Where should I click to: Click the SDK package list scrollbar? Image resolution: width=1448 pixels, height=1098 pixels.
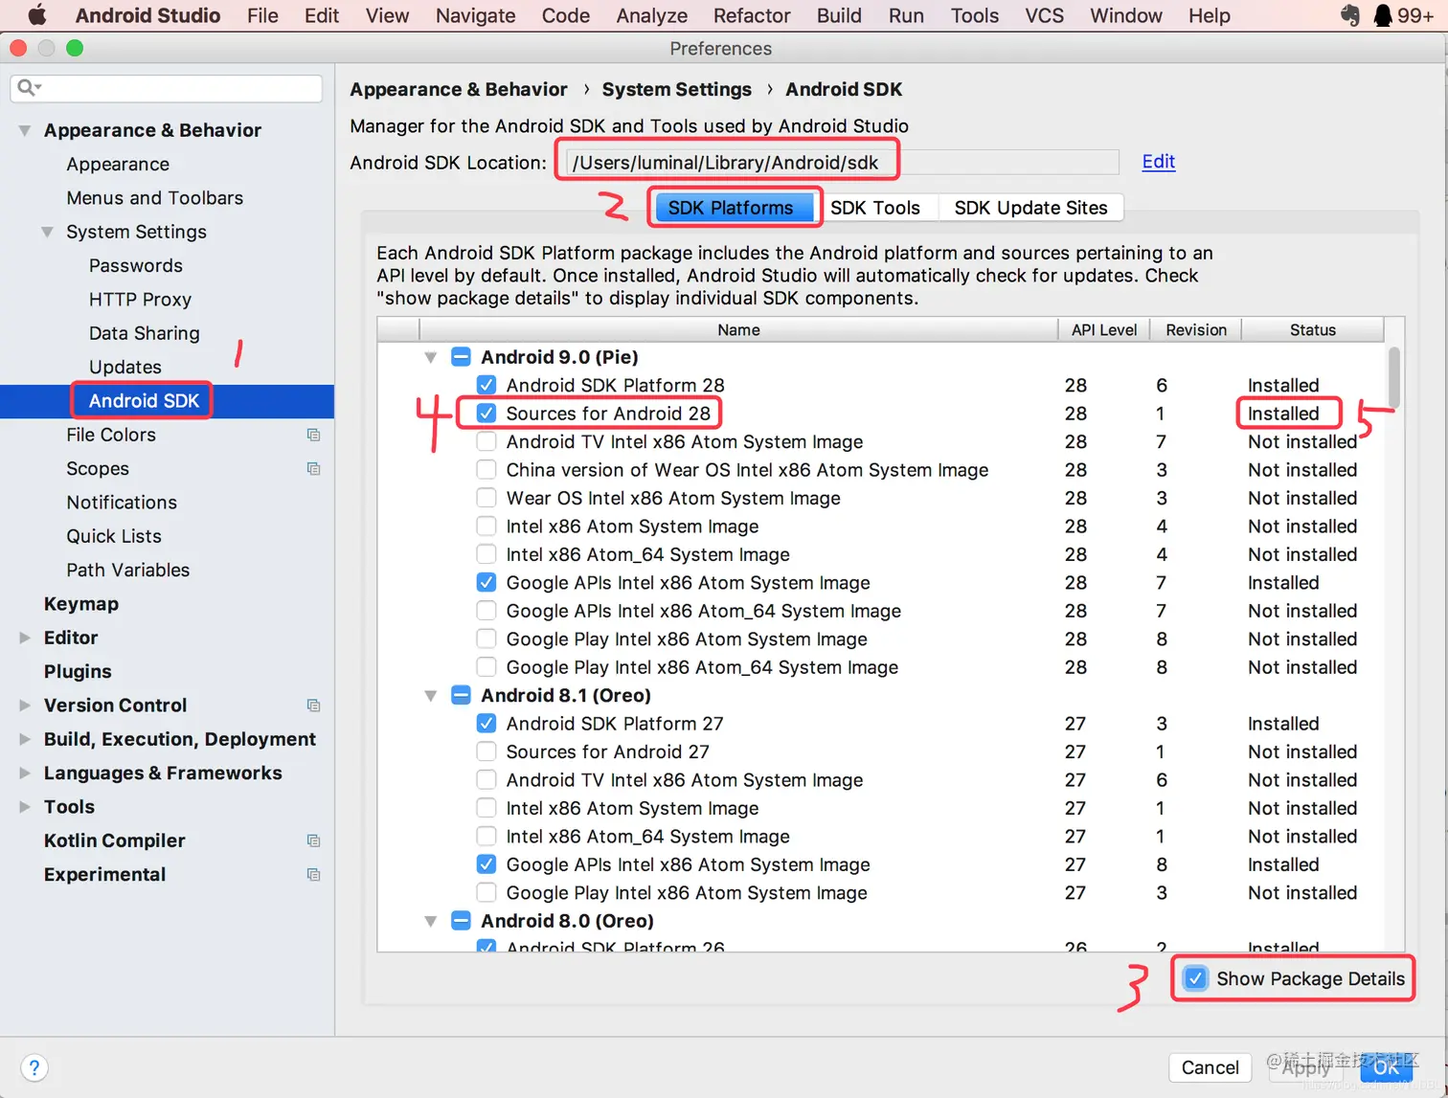click(1394, 376)
